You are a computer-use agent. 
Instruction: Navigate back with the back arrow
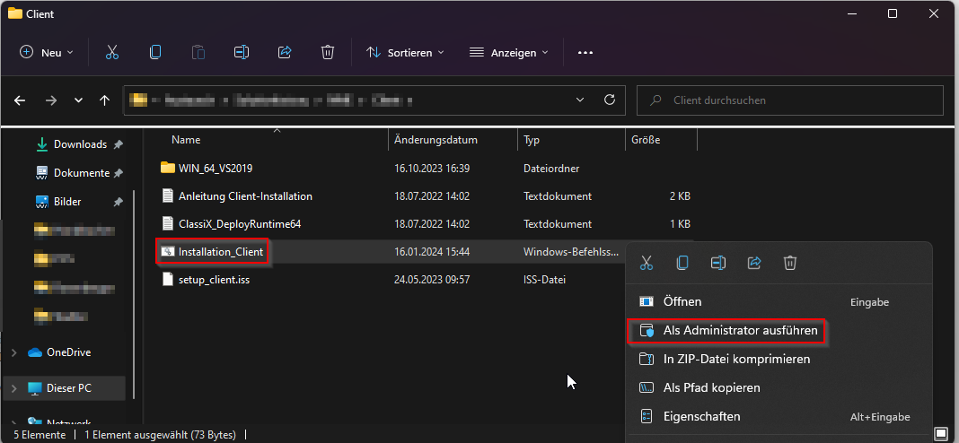pyautogui.click(x=21, y=100)
